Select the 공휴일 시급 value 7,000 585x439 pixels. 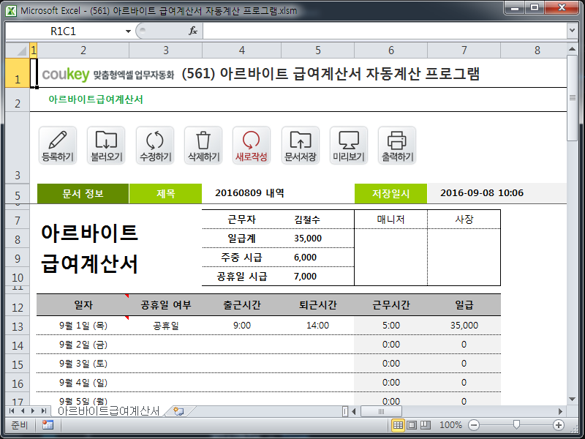pyautogui.click(x=305, y=277)
